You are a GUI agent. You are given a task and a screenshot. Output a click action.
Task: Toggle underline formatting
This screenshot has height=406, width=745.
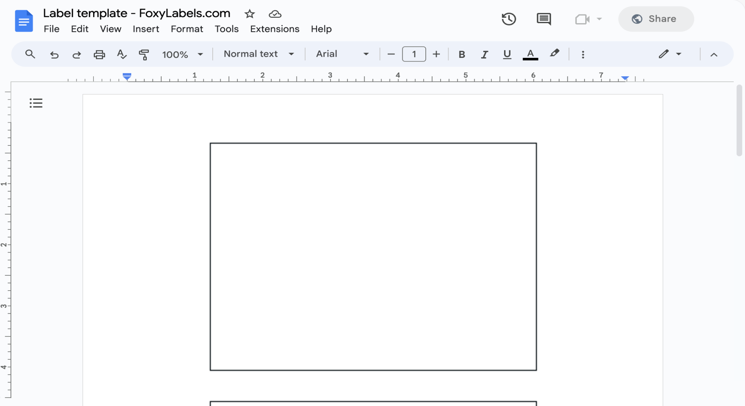507,54
